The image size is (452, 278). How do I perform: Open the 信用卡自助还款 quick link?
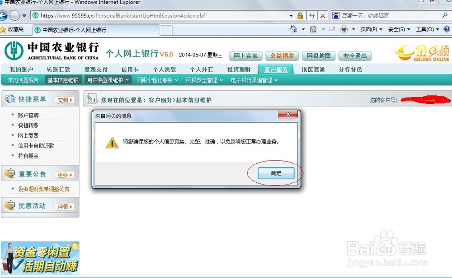click(36, 145)
